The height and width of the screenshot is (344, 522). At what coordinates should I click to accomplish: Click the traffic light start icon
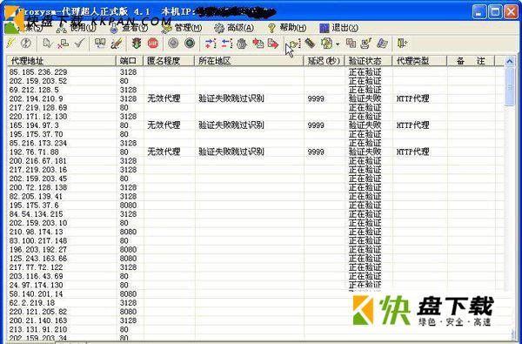point(136,44)
